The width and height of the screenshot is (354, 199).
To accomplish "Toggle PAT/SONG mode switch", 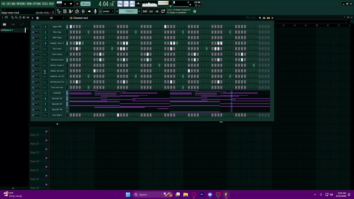I will (59, 4).
